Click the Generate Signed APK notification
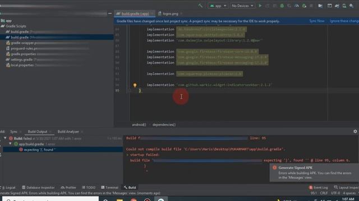 click(314, 173)
